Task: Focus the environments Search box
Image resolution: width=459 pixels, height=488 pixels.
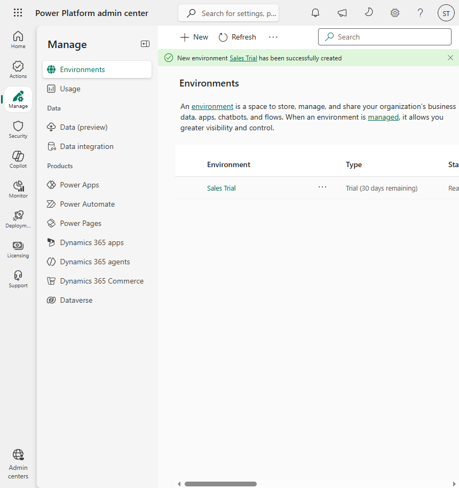Action: [x=385, y=37]
